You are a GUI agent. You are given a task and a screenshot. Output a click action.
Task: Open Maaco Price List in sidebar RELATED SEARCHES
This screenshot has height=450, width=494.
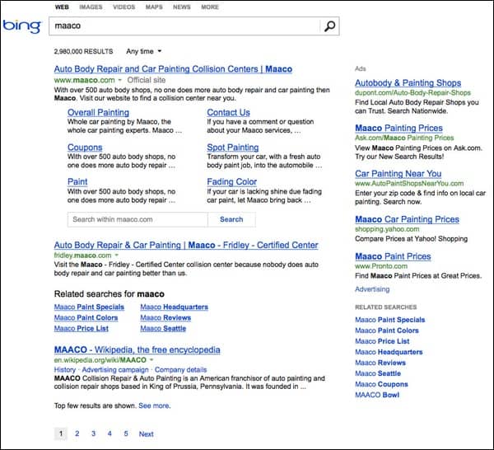tap(382, 341)
